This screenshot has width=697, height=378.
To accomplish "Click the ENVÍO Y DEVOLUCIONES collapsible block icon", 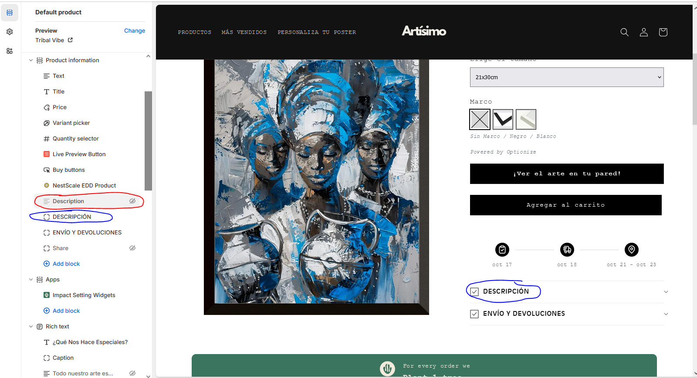I will tap(47, 233).
